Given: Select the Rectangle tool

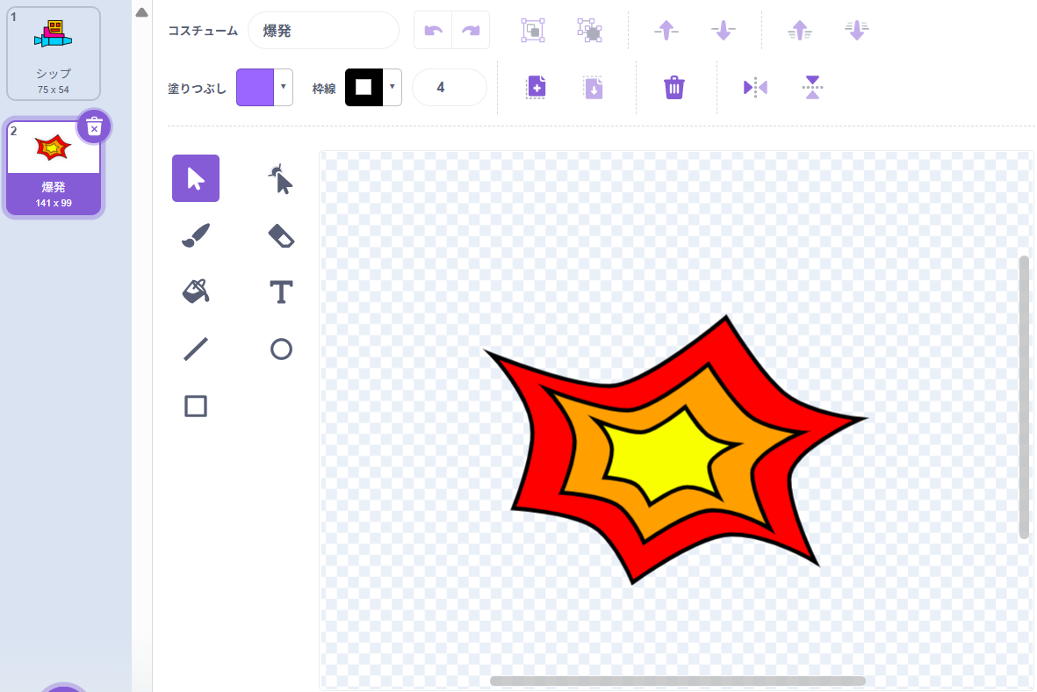Looking at the screenshot, I should [x=196, y=407].
